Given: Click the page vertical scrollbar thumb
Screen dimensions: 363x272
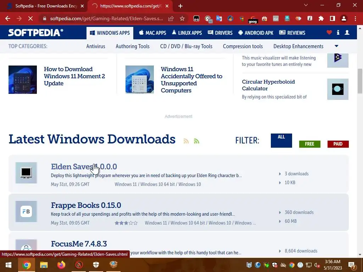Looking at the screenshot, I should click(x=360, y=81).
